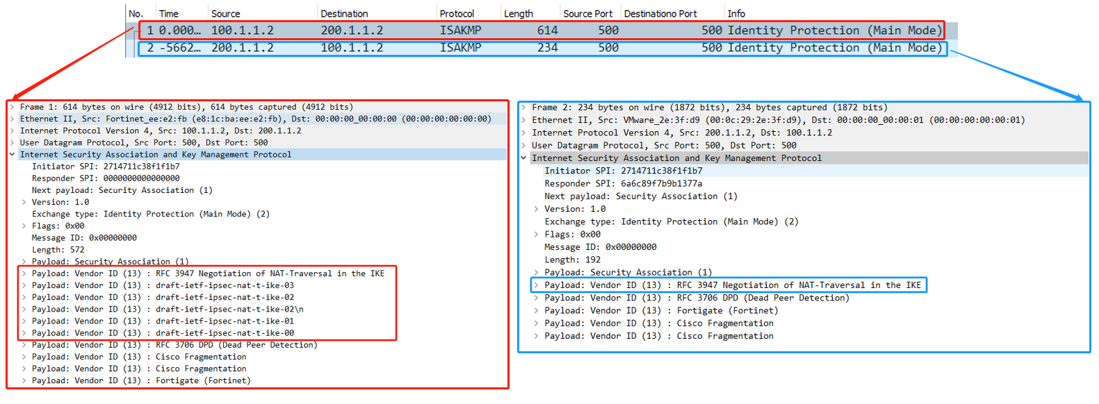Expand the Frame 1 summary row
Screen dimensions: 1099x404
[13, 107]
